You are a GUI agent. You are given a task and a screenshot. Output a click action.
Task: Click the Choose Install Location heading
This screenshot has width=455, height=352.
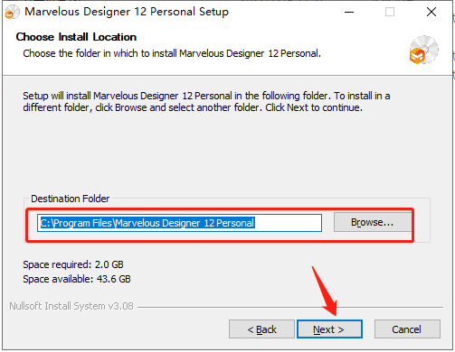[x=76, y=37]
